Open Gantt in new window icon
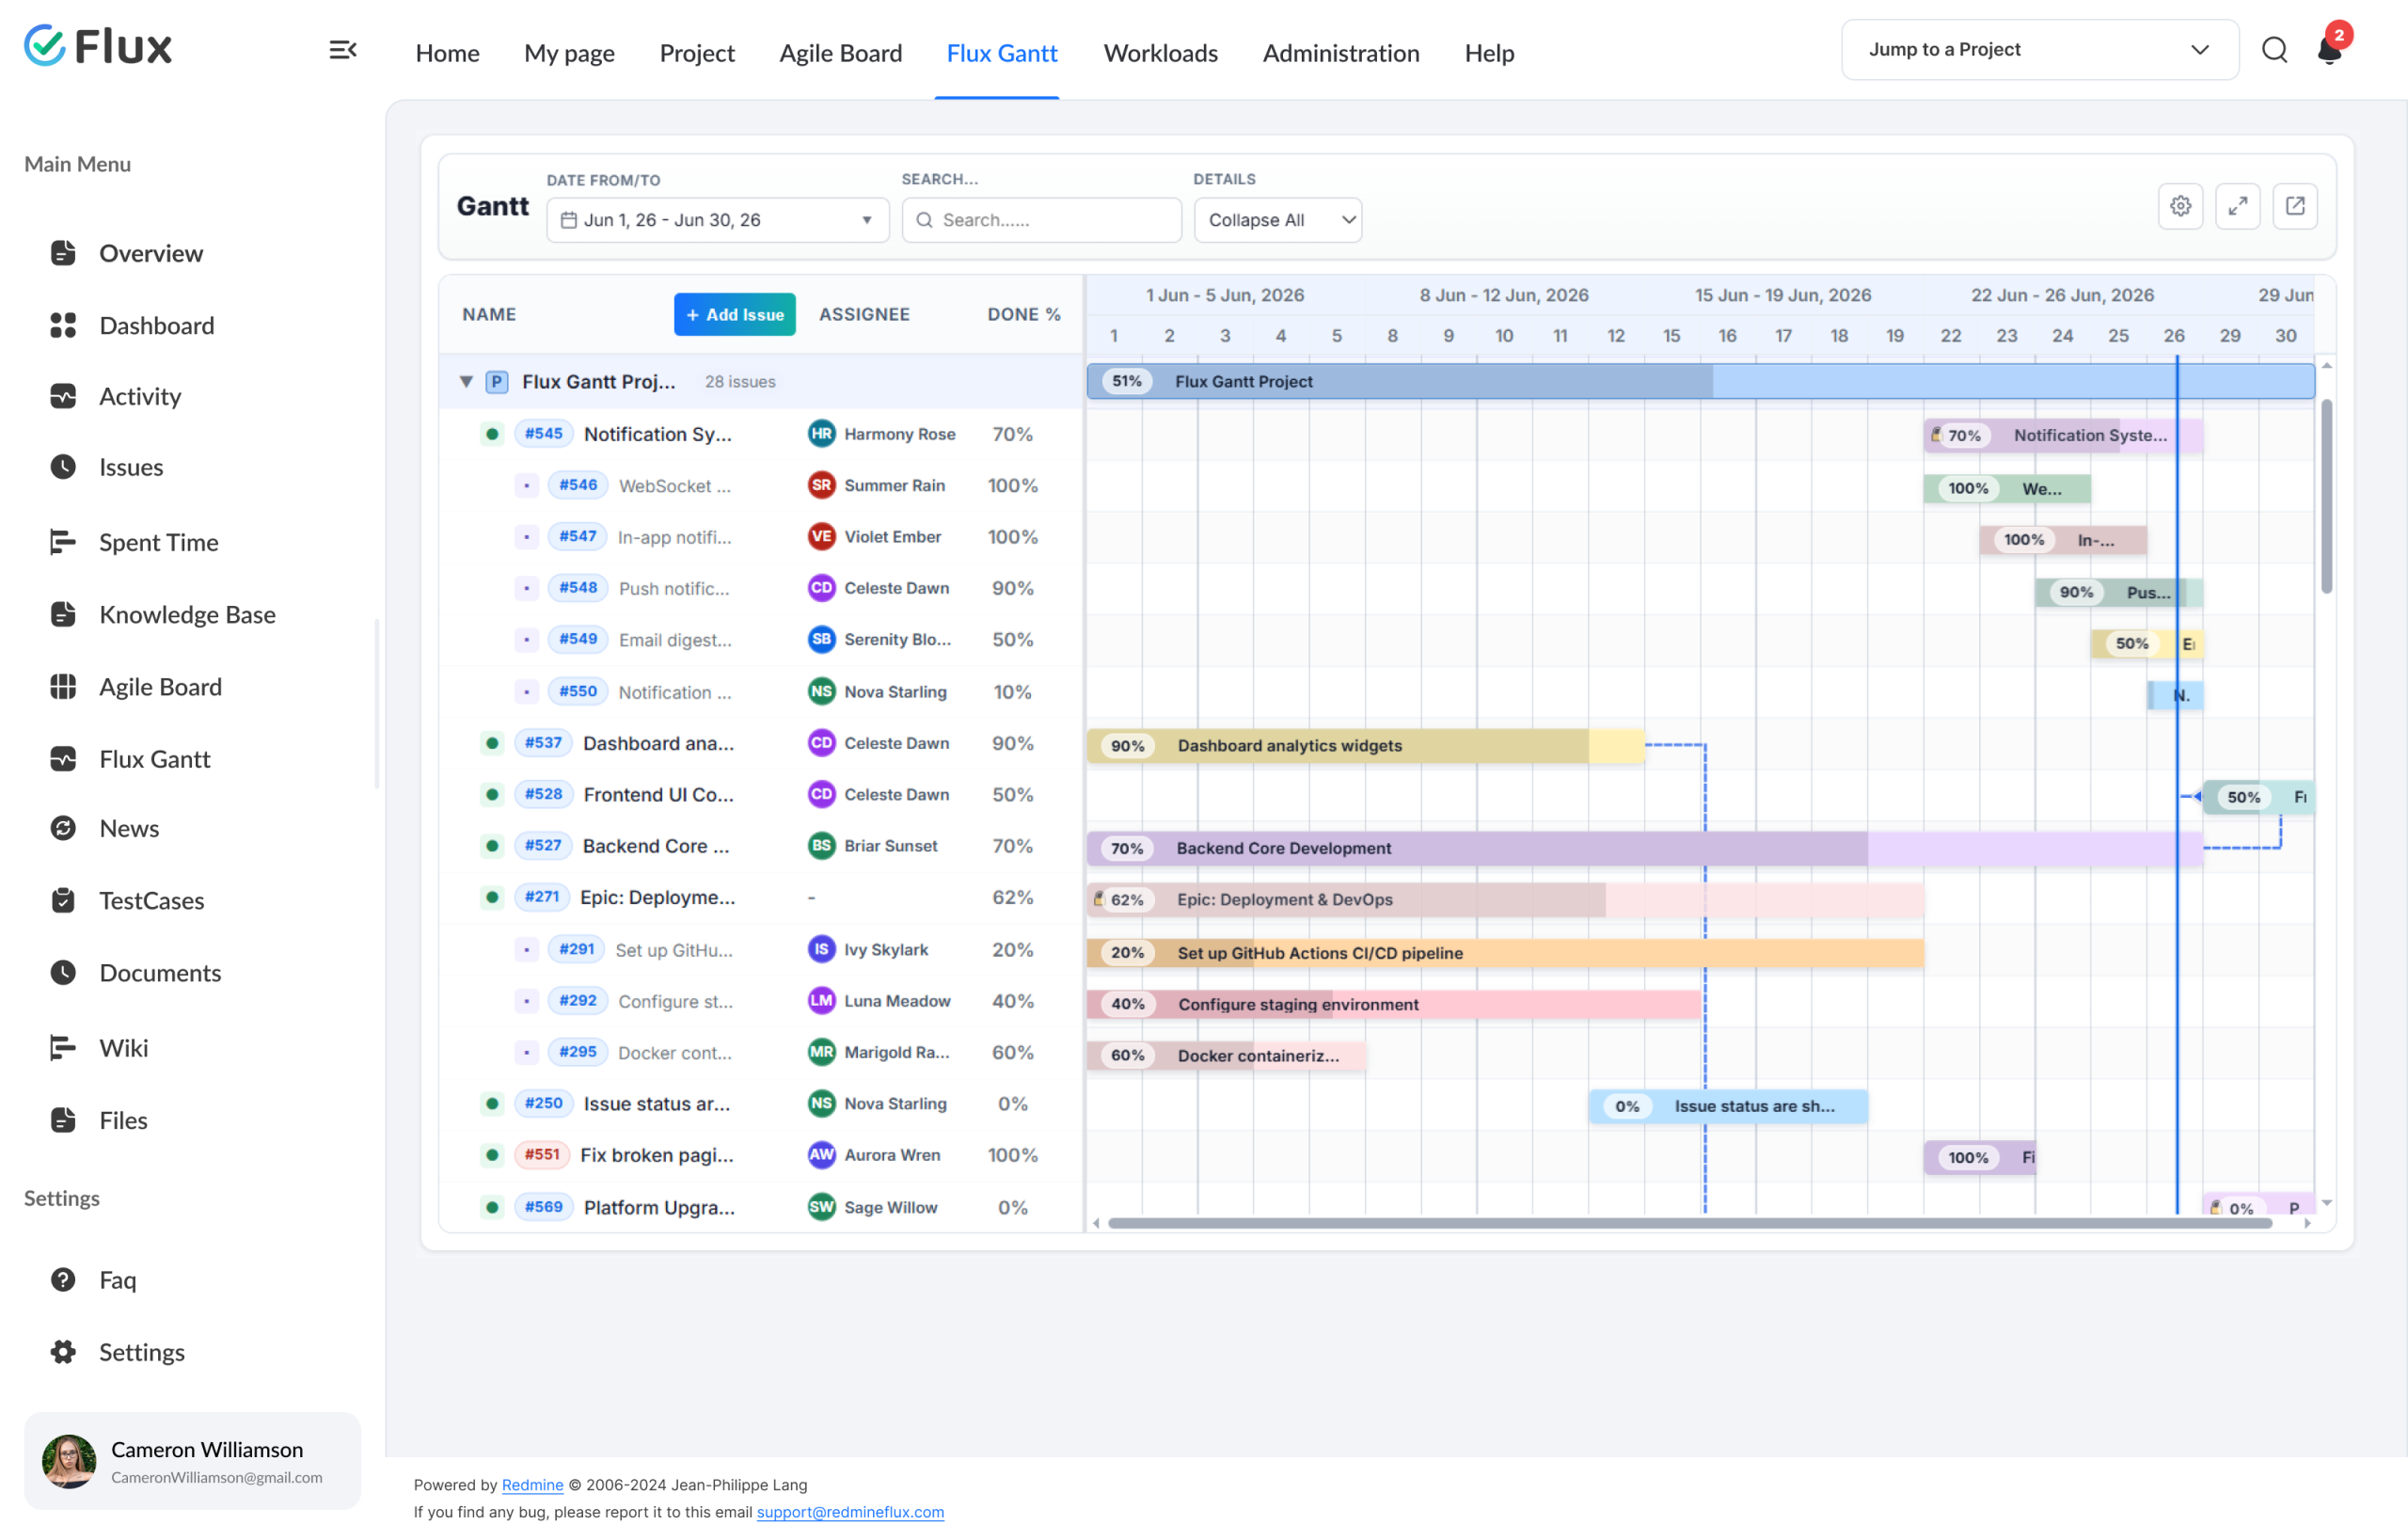Viewport: 2408px width, 1540px height. pos(2294,206)
